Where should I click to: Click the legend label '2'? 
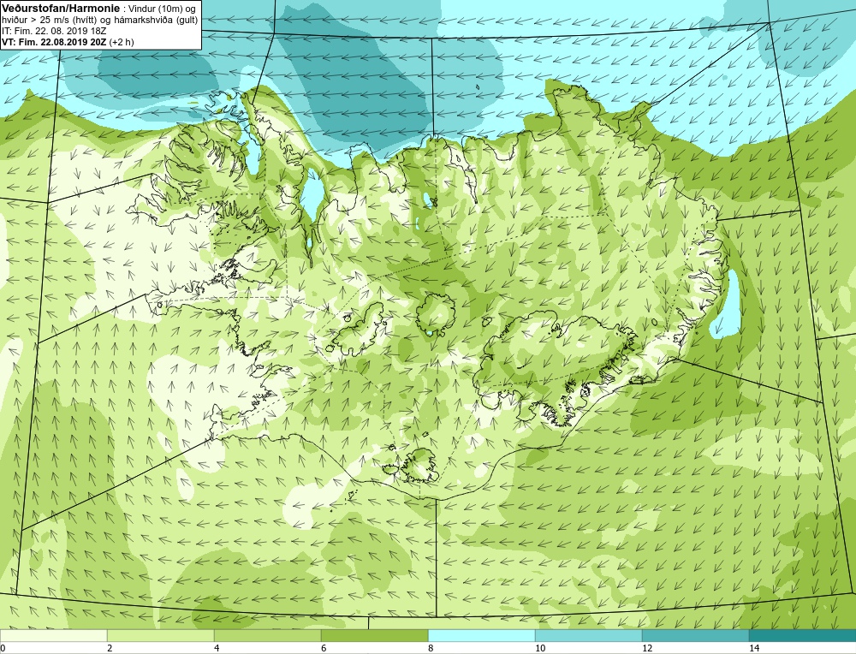pos(110,648)
